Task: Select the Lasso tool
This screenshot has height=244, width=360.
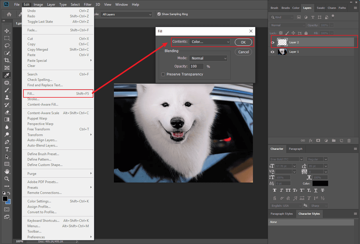Action: (7, 46)
